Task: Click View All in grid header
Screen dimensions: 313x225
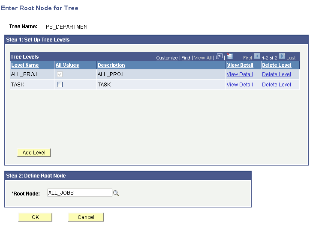Action: (203, 58)
